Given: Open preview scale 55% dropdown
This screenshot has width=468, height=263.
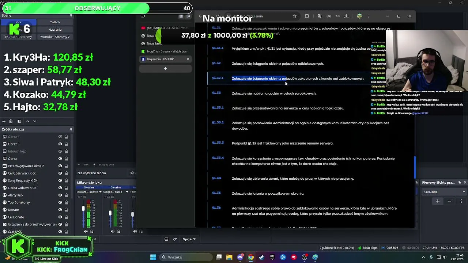Looking at the screenshot, I should [86, 165].
